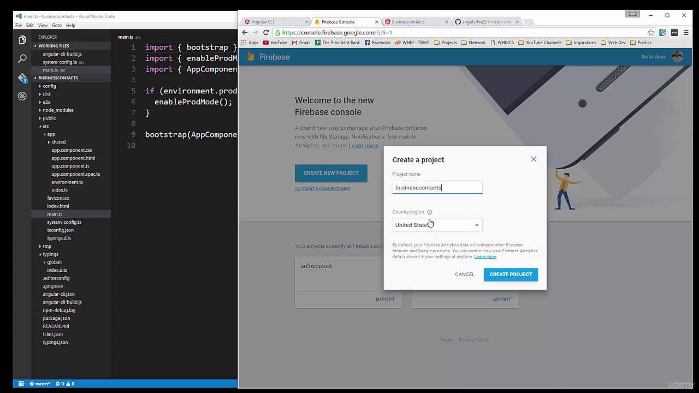Open the YouTube bookmark

(275, 43)
